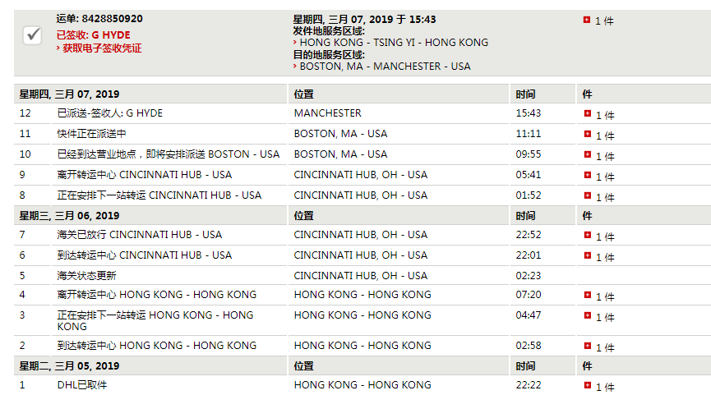Click destination BOSTON, MA - MANCHESTER link

pyautogui.click(x=385, y=67)
